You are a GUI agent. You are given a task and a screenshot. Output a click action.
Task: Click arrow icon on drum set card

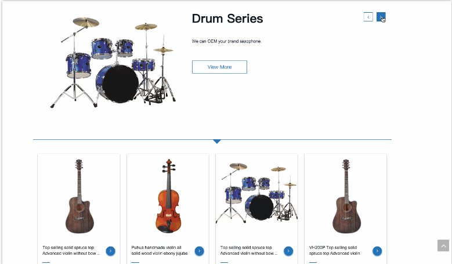click(288, 251)
